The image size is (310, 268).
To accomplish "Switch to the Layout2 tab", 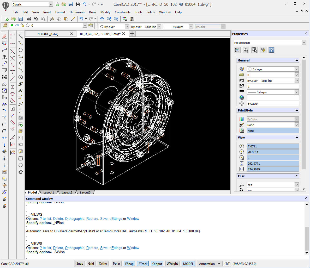I will tap(67, 192).
